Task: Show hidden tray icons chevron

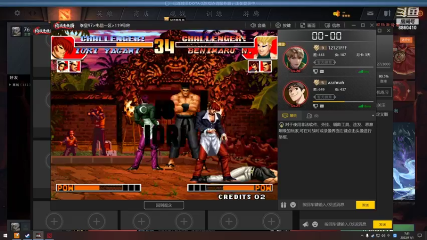Action: [x=362, y=236]
